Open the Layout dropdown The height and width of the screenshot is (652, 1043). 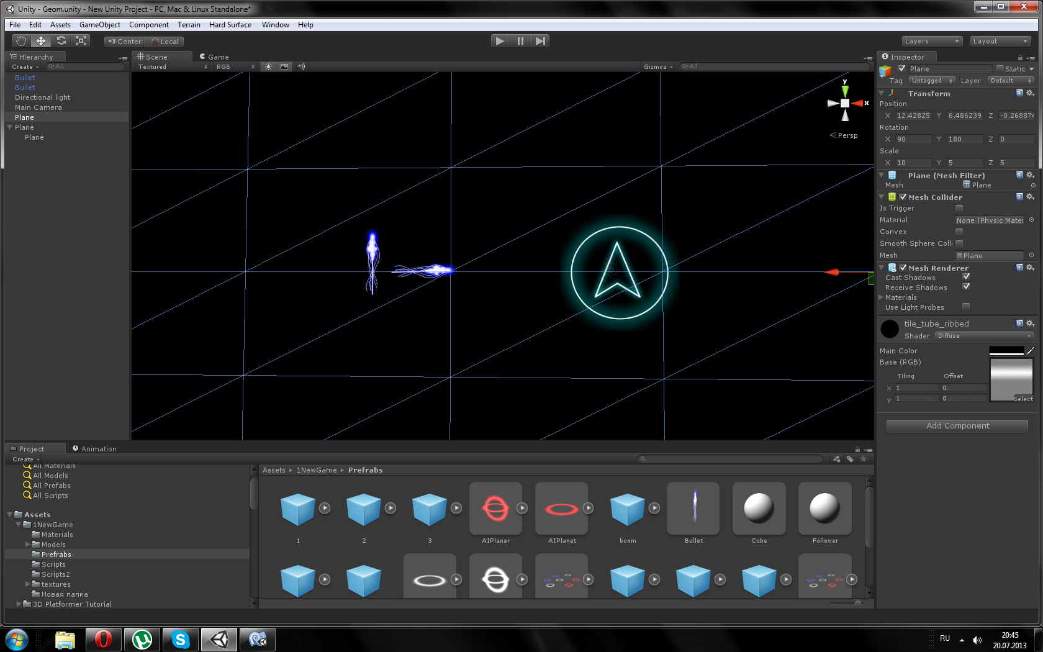click(1001, 41)
